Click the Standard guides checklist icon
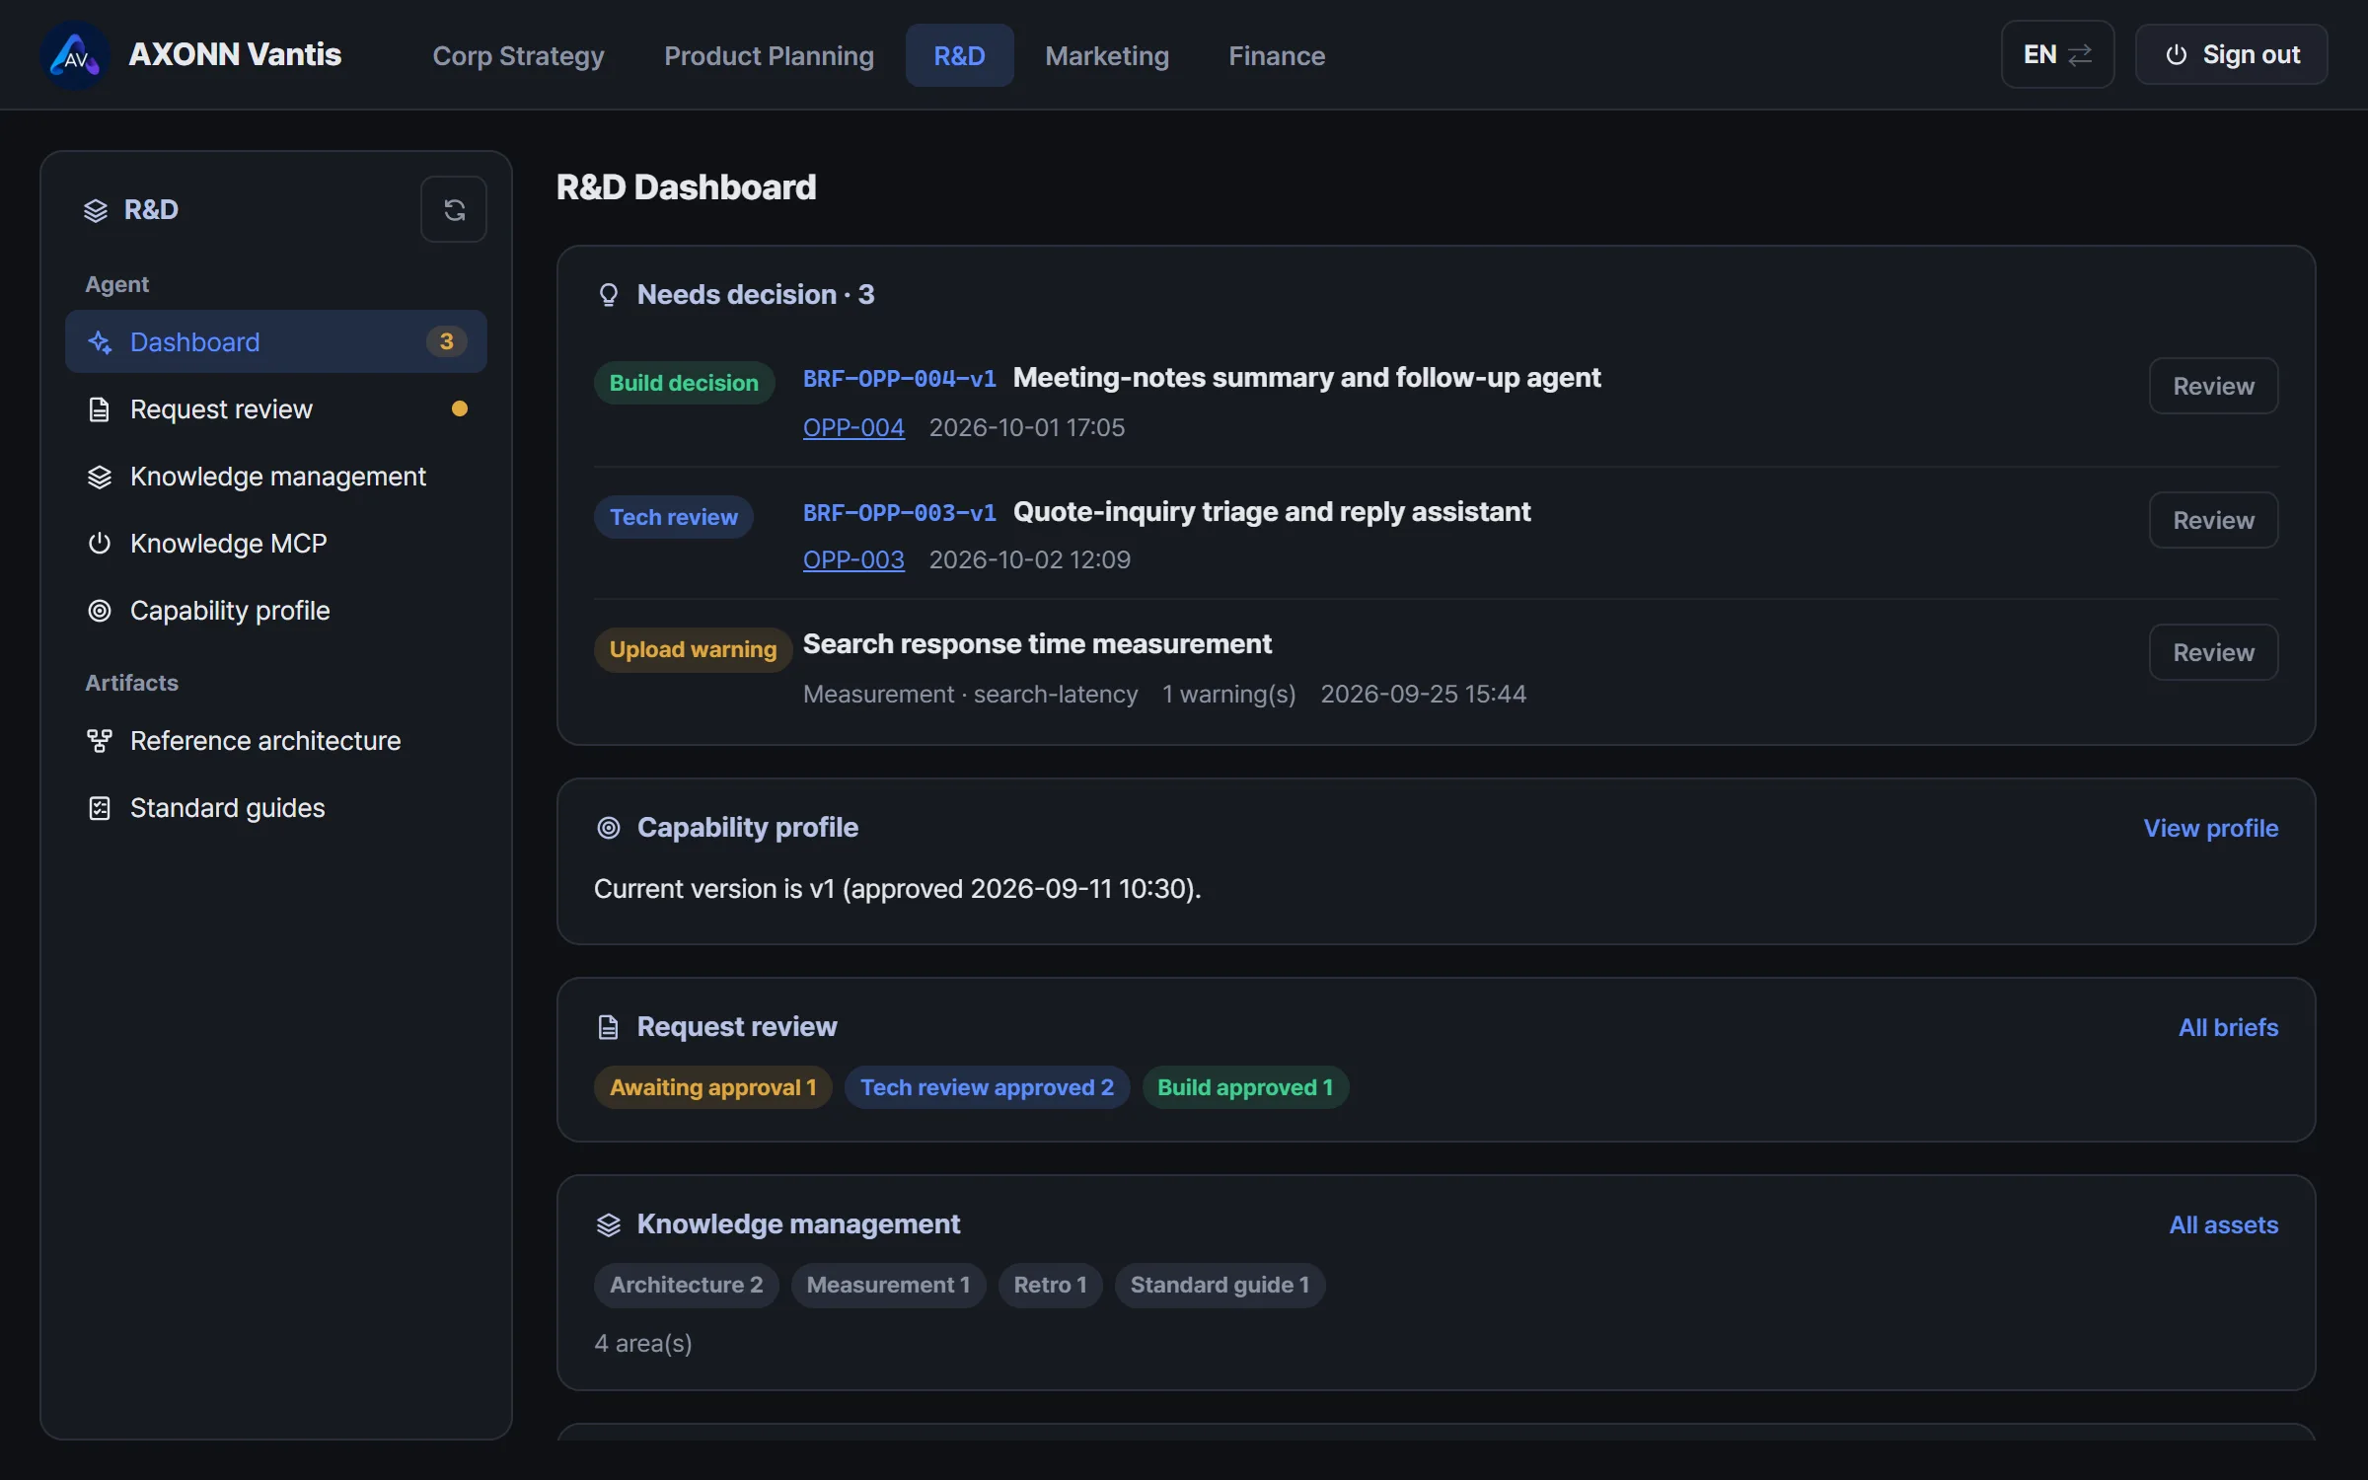This screenshot has width=2368, height=1480. pyautogui.click(x=100, y=808)
